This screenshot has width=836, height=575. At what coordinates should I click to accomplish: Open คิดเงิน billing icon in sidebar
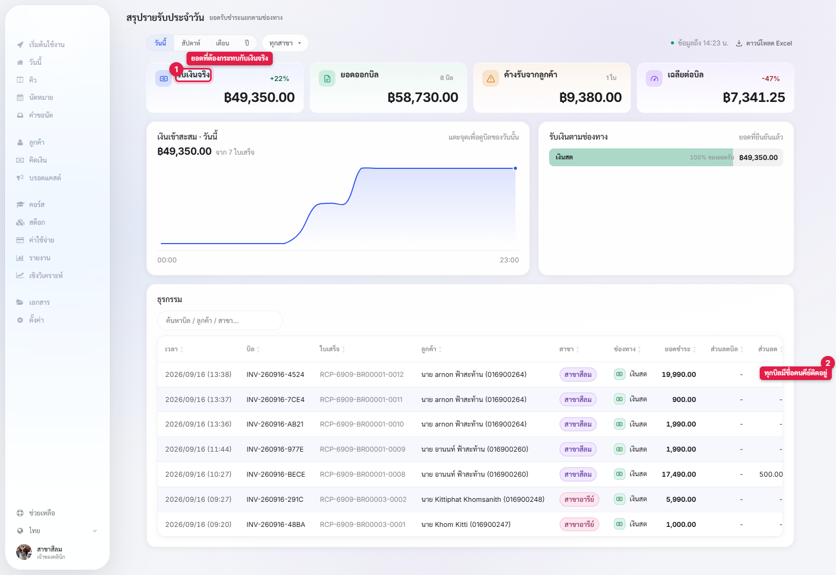(x=20, y=160)
